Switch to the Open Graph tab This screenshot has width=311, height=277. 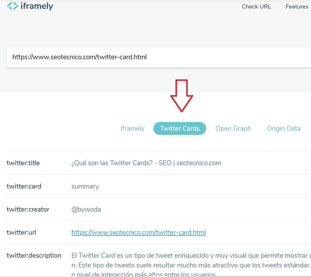(233, 128)
